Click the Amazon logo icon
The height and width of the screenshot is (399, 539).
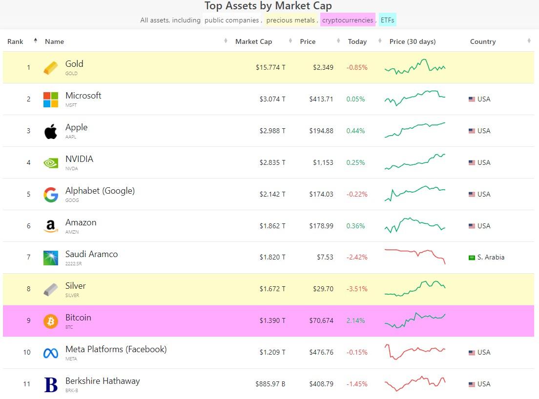(x=51, y=226)
